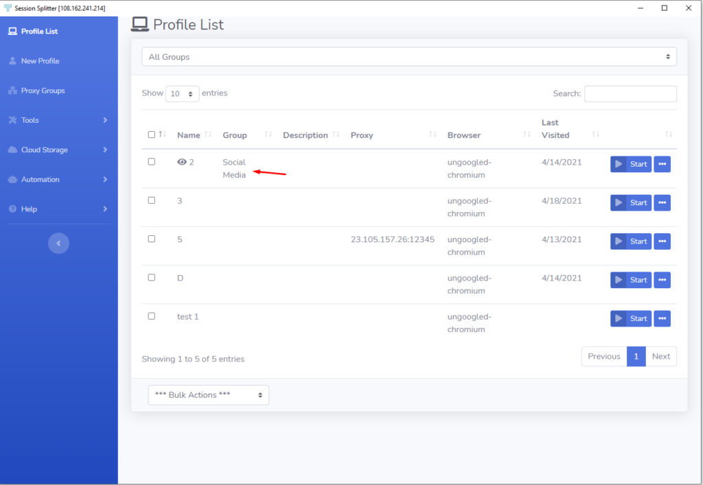The width and height of the screenshot is (703, 485).
Task: Click the eye icon beside profile 2
Action: tap(181, 162)
